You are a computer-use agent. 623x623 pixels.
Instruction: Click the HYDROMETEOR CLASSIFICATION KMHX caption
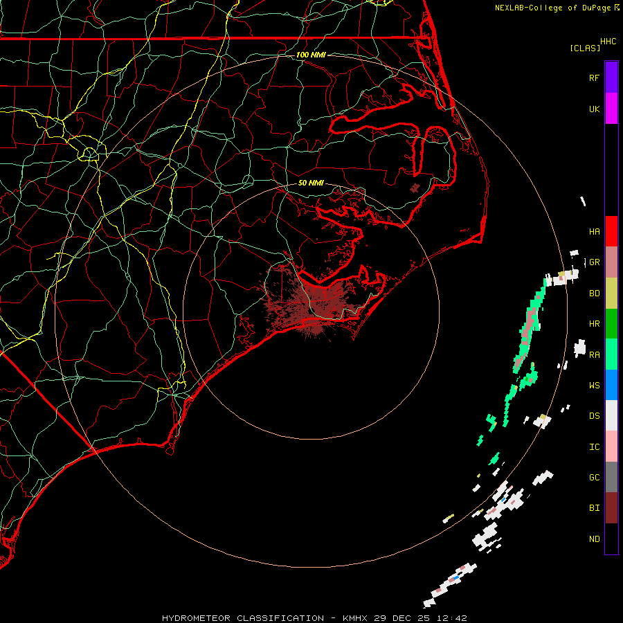(x=314, y=618)
